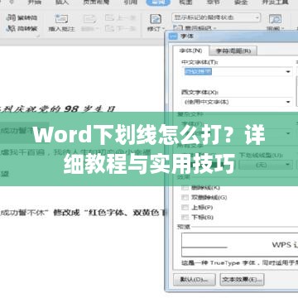
Task: Toggle the 删除线(K) strikethrough checkbox
Action: click(185, 188)
